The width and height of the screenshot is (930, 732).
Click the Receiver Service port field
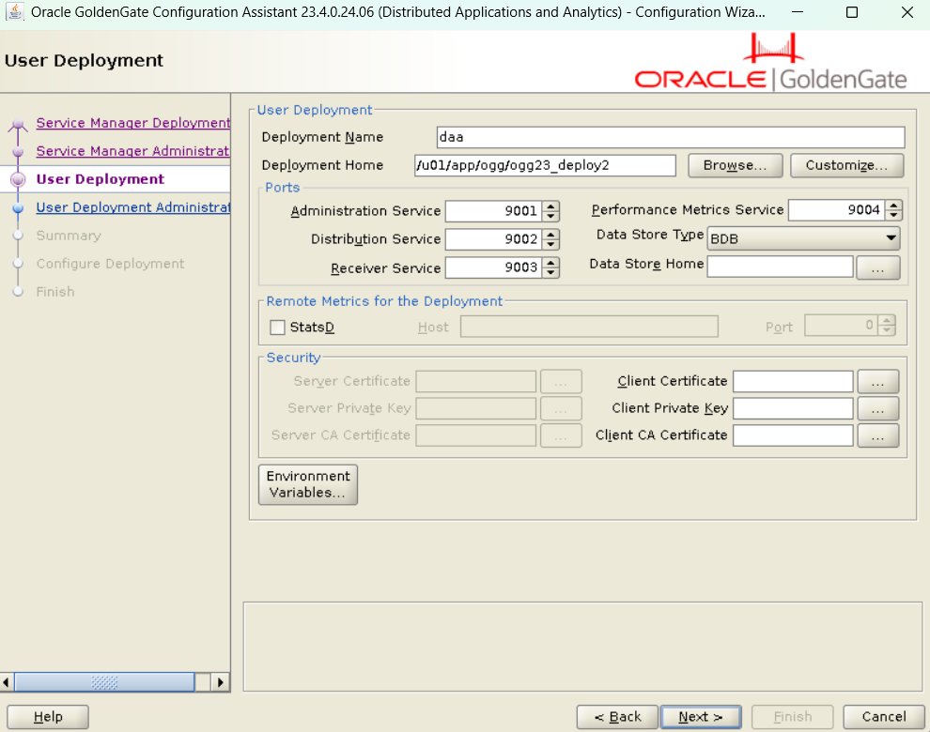coord(495,267)
